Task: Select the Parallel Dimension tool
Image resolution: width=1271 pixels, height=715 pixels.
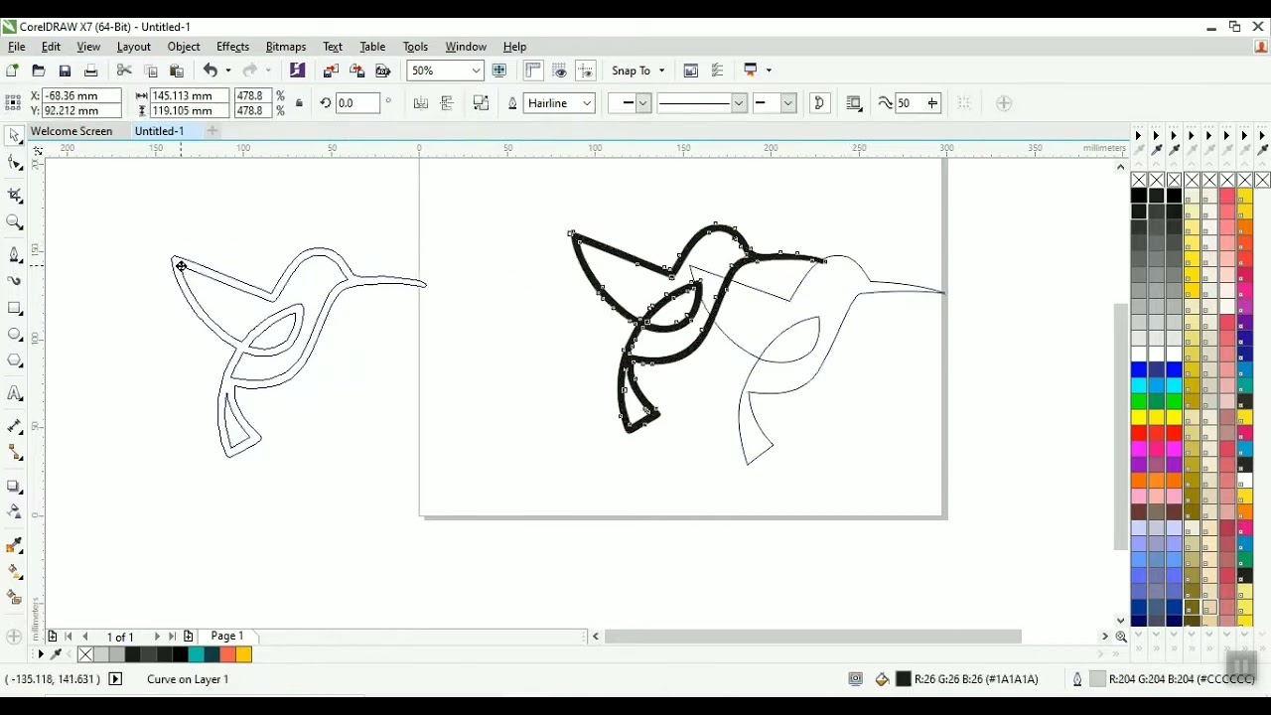Action: (x=14, y=427)
